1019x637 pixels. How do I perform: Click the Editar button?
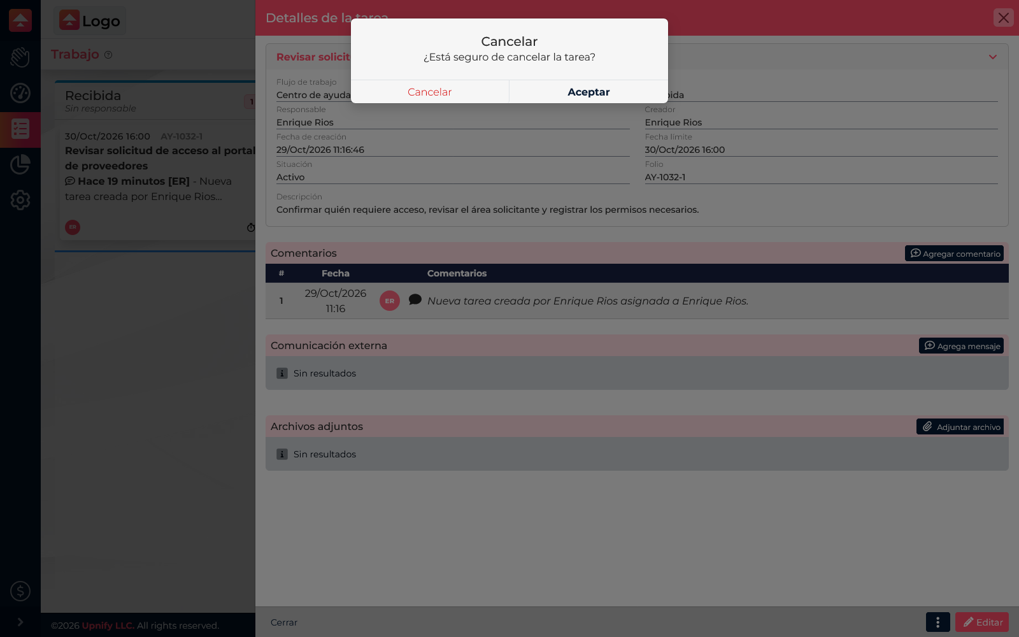[982, 622]
